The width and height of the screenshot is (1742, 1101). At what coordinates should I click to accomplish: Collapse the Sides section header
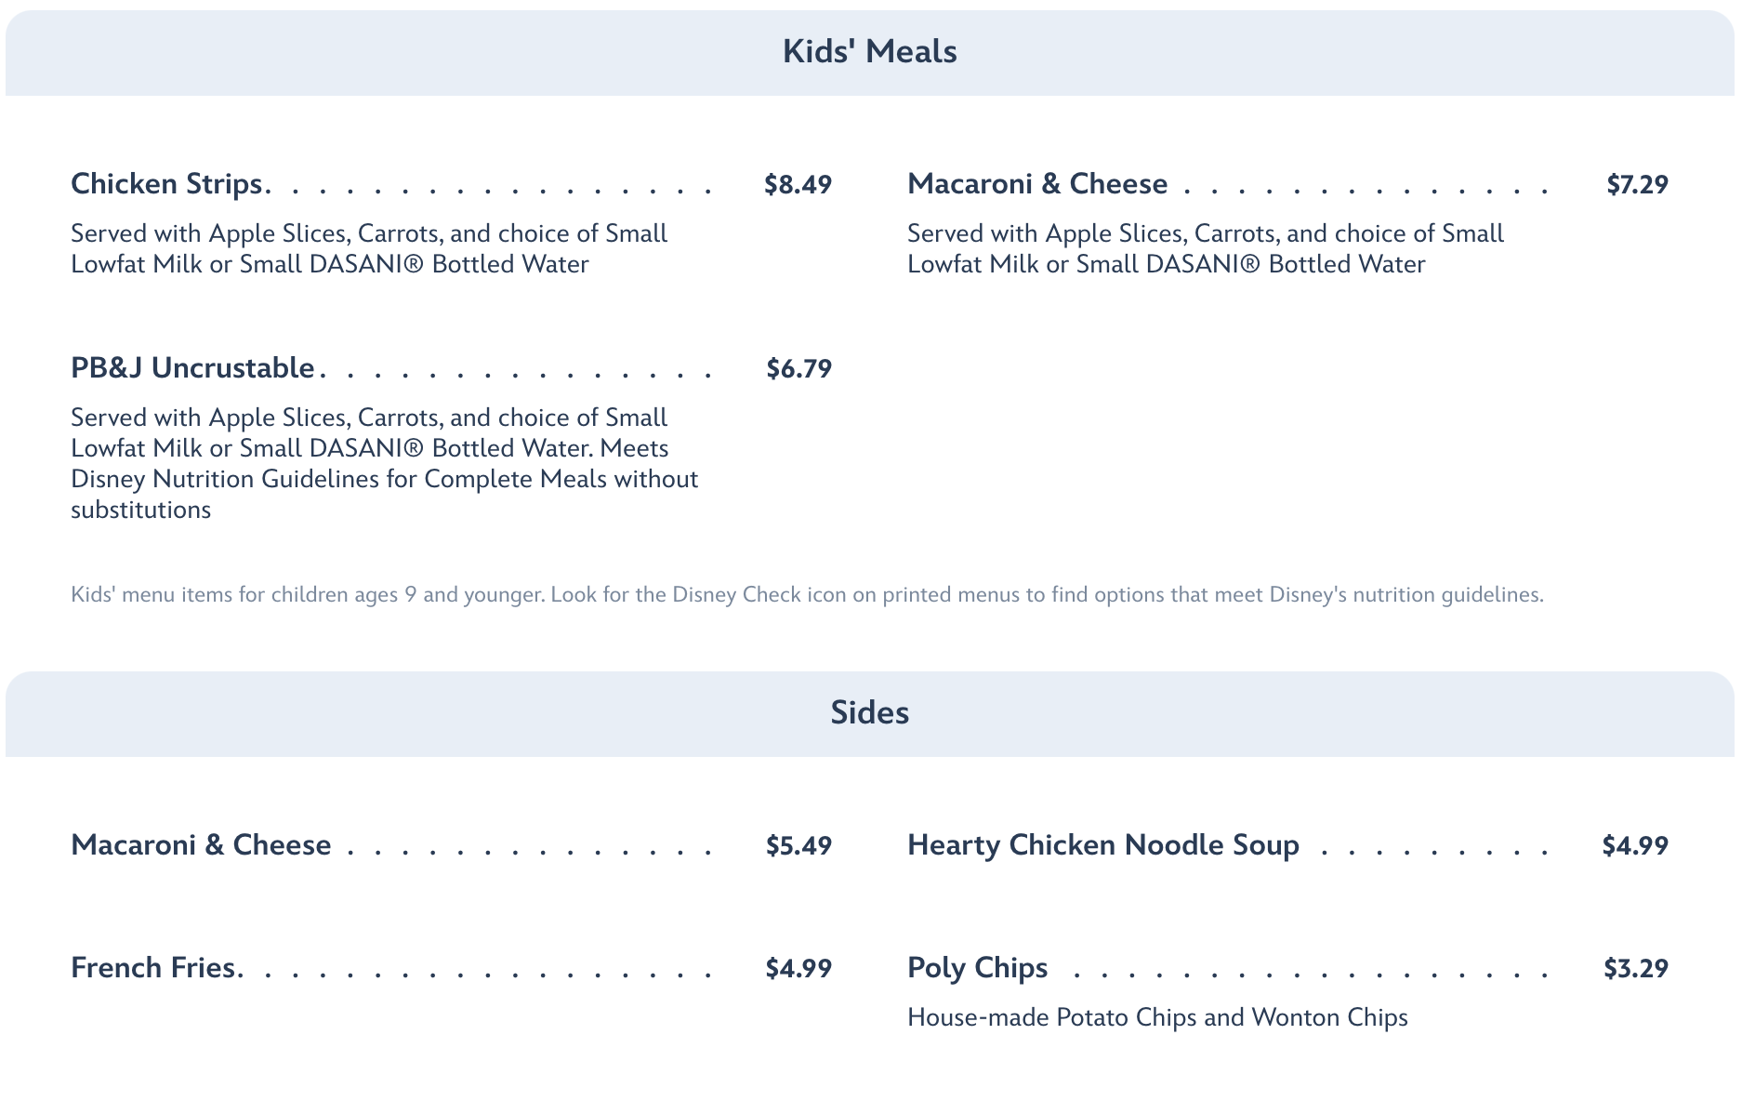click(869, 713)
